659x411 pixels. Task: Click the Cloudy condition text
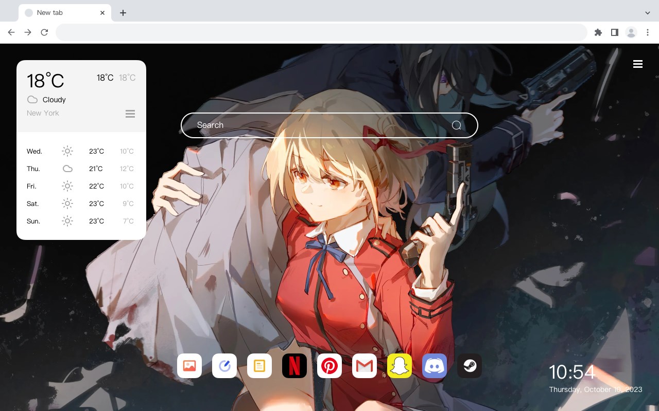(x=54, y=100)
